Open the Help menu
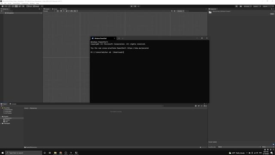The image size is (275, 155). tap(37, 3)
